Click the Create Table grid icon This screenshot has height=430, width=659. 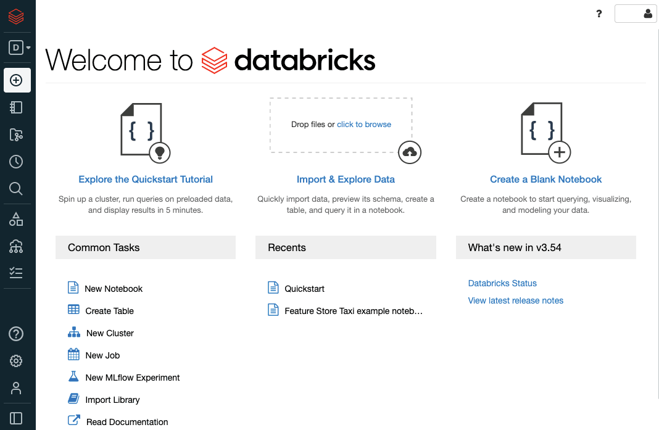pyautogui.click(x=73, y=309)
